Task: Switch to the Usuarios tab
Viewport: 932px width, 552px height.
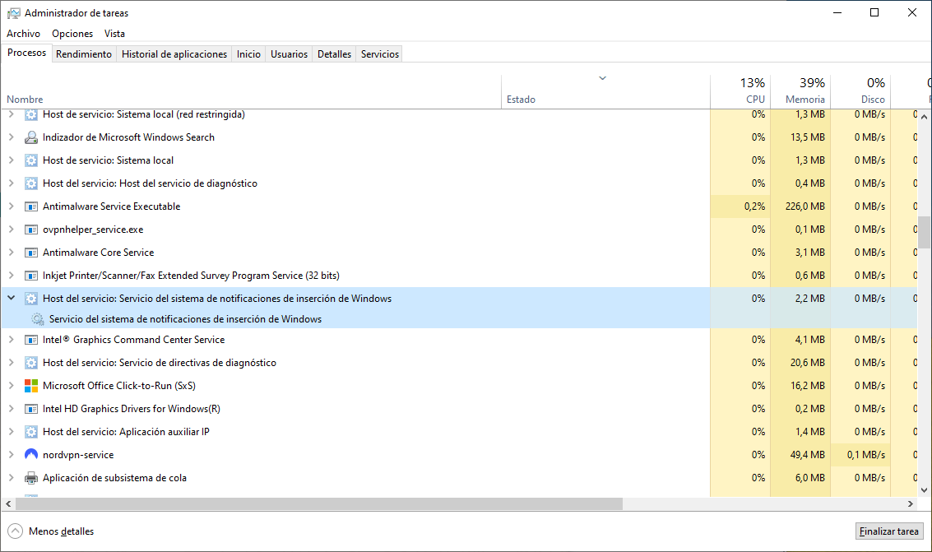Action: pos(289,54)
